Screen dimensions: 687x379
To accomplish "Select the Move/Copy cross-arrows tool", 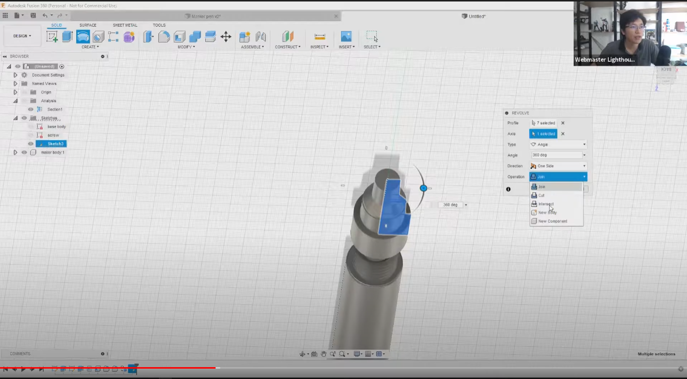I will [226, 37].
